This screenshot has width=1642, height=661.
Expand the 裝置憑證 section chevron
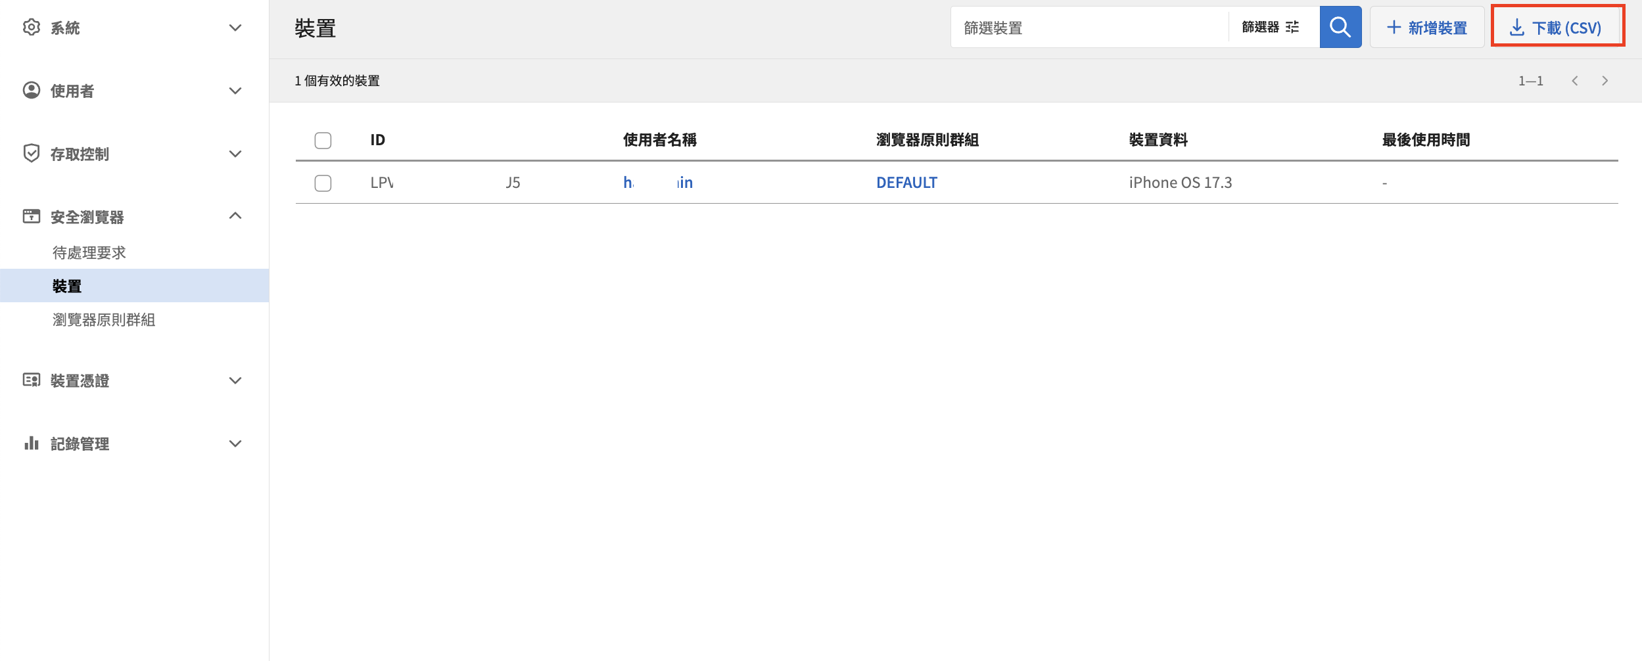pyautogui.click(x=235, y=380)
